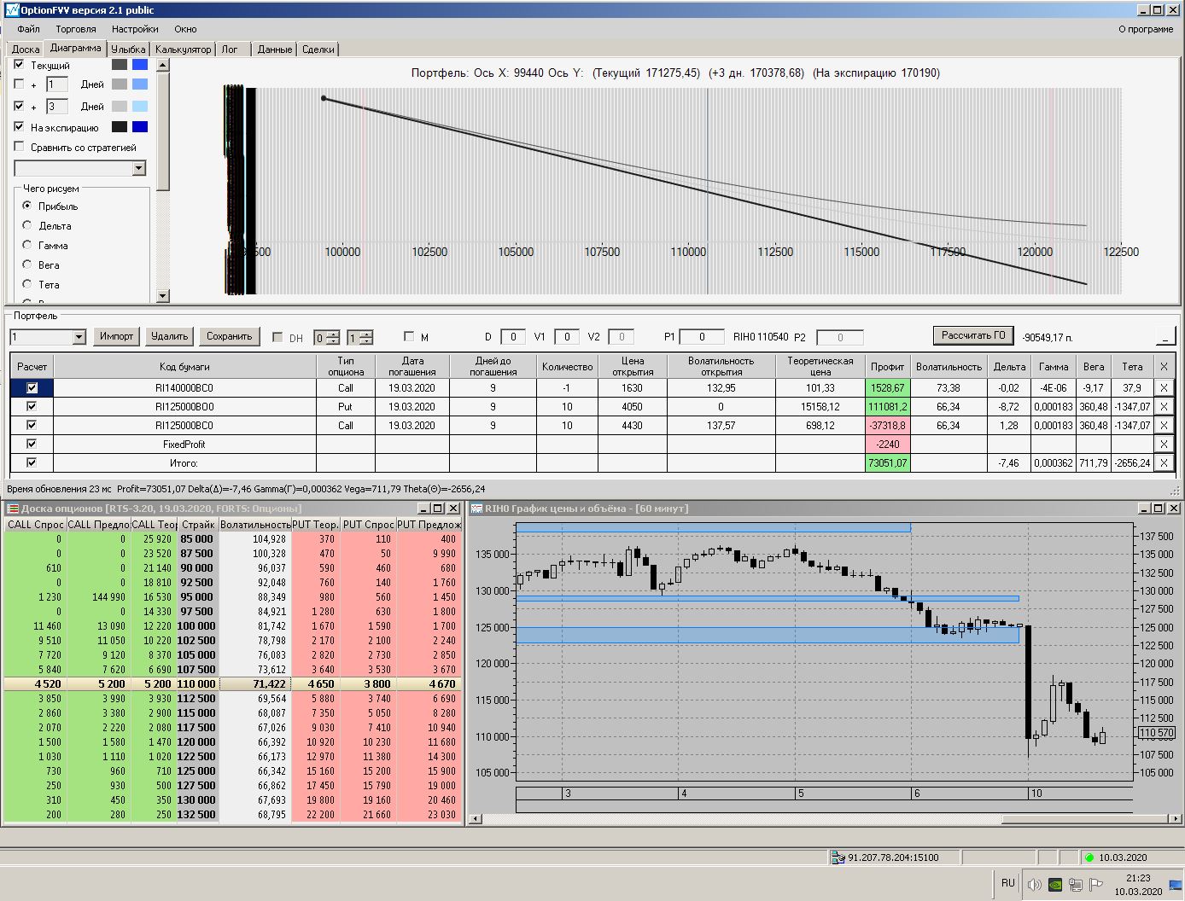Click the chart's horizontal scrollbar left arrow

coord(476,819)
